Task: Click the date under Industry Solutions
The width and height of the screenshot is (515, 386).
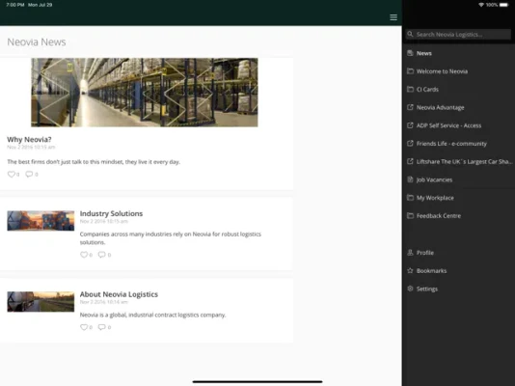Action: pos(104,221)
